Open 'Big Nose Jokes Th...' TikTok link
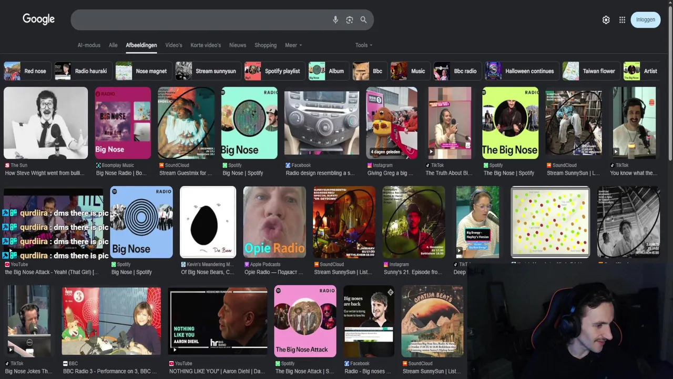This screenshot has width=673, height=379. 28,371
